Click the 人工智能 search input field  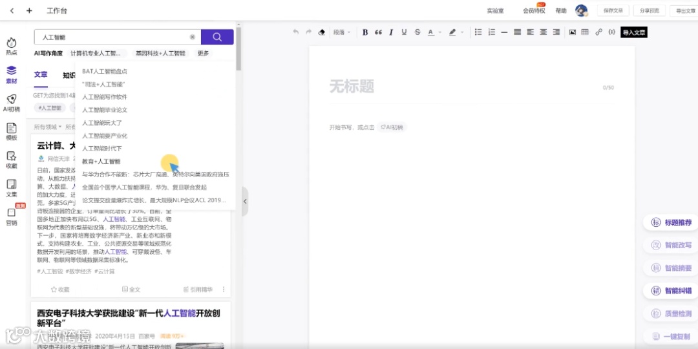click(x=118, y=37)
